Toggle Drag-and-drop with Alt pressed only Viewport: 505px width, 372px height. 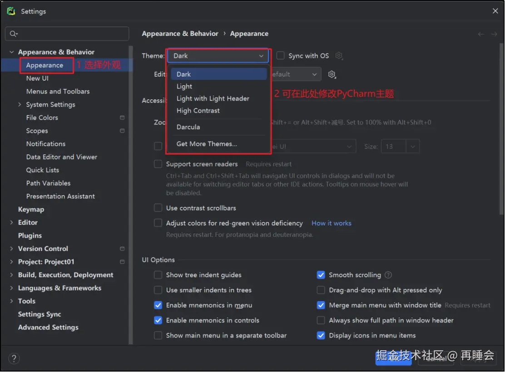321,290
